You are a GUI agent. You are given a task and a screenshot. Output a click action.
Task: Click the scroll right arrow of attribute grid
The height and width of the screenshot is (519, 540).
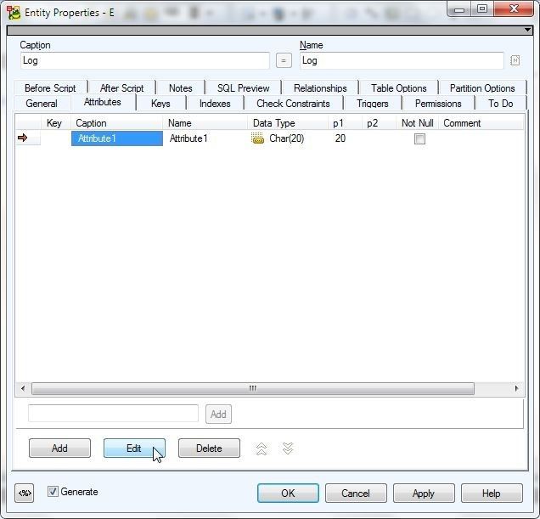click(x=516, y=388)
